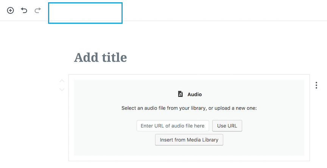Redo the undone change
The width and height of the screenshot is (327, 168).
(x=37, y=10)
